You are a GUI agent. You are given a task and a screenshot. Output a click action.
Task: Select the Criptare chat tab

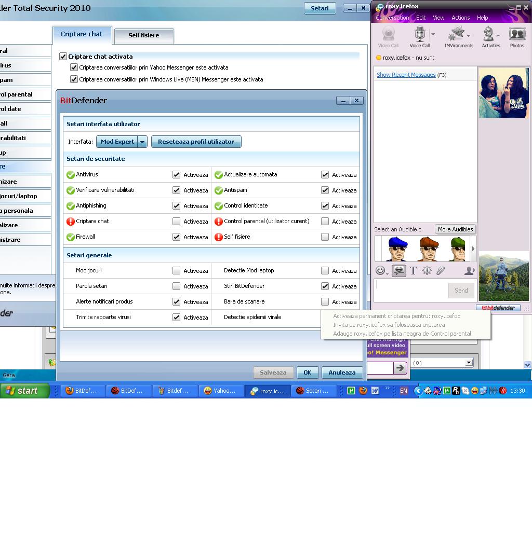click(82, 34)
